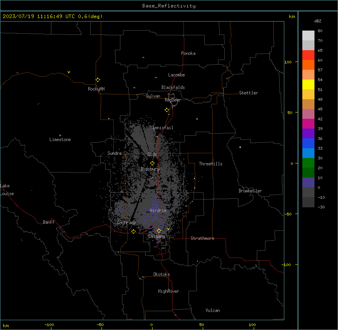
Task: Click the Sylvan city label
Action: pyautogui.click(x=153, y=96)
